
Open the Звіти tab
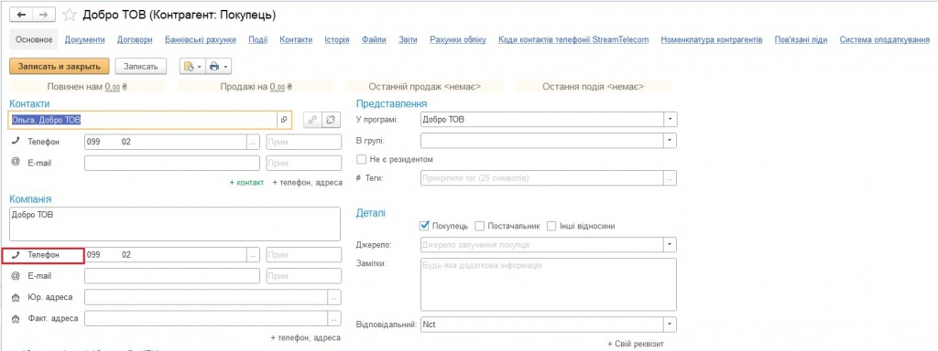pyautogui.click(x=408, y=40)
